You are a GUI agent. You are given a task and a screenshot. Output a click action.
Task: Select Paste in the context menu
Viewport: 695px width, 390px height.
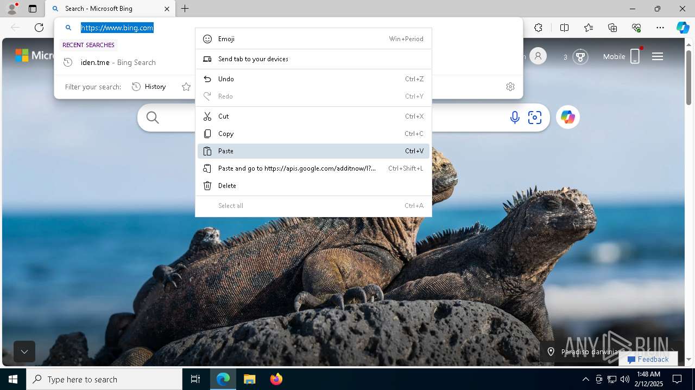point(313,151)
